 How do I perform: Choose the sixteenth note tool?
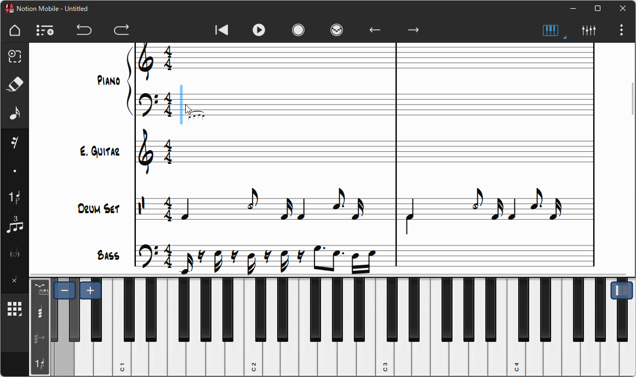point(15,113)
